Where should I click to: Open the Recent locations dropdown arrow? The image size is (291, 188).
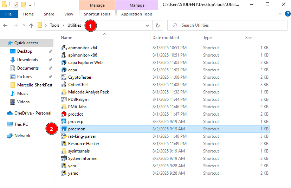coord(24,25)
